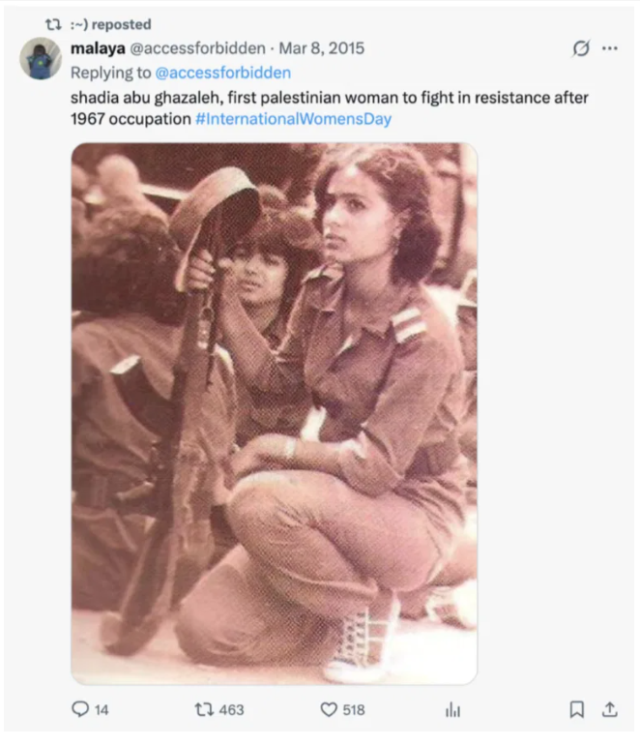Open the view analytics bar-chart icon
This screenshot has height=745, width=640.
click(x=453, y=709)
